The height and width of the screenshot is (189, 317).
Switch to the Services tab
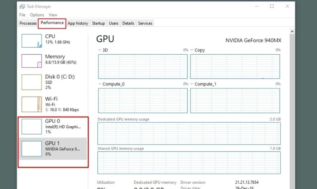145,23
